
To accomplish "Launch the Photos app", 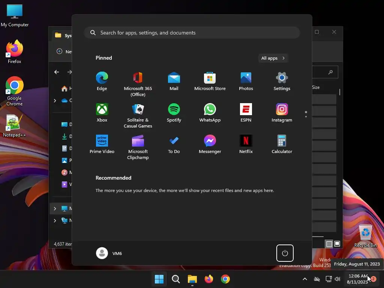I will [246, 81].
